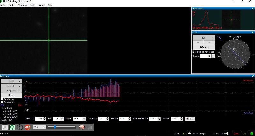Image resolution: width=255 pixels, height=136 pixels.
Task: Decrease Mx DEC value with down arrow
Action: [182, 120]
